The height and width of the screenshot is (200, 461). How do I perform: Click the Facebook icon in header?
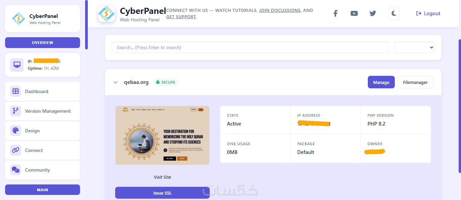(x=335, y=14)
